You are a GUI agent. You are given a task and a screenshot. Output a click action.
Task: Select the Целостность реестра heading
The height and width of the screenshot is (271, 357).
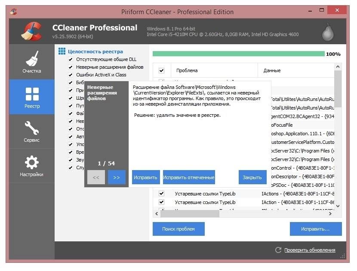coord(95,52)
